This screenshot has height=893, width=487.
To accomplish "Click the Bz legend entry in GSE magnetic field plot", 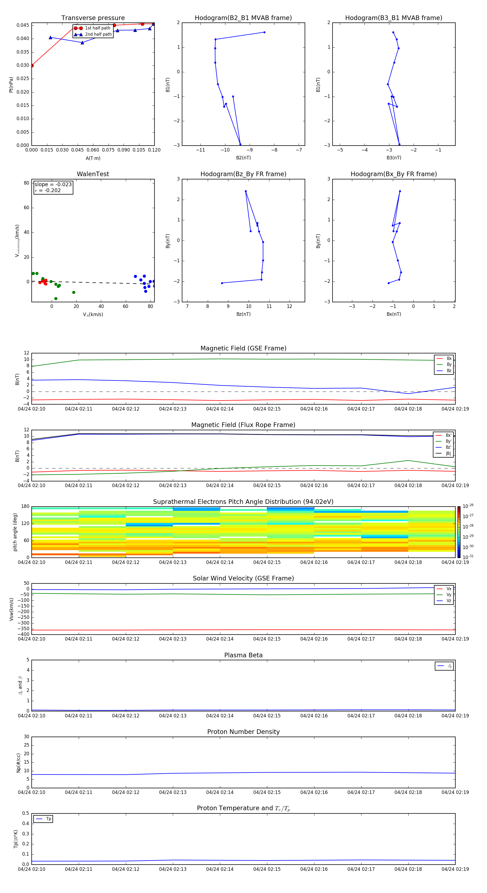I will pyautogui.click(x=444, y=370).
